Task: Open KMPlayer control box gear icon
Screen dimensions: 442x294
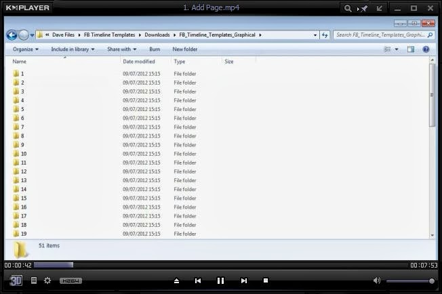Action: pyautogui.click(x=47, y=280)
